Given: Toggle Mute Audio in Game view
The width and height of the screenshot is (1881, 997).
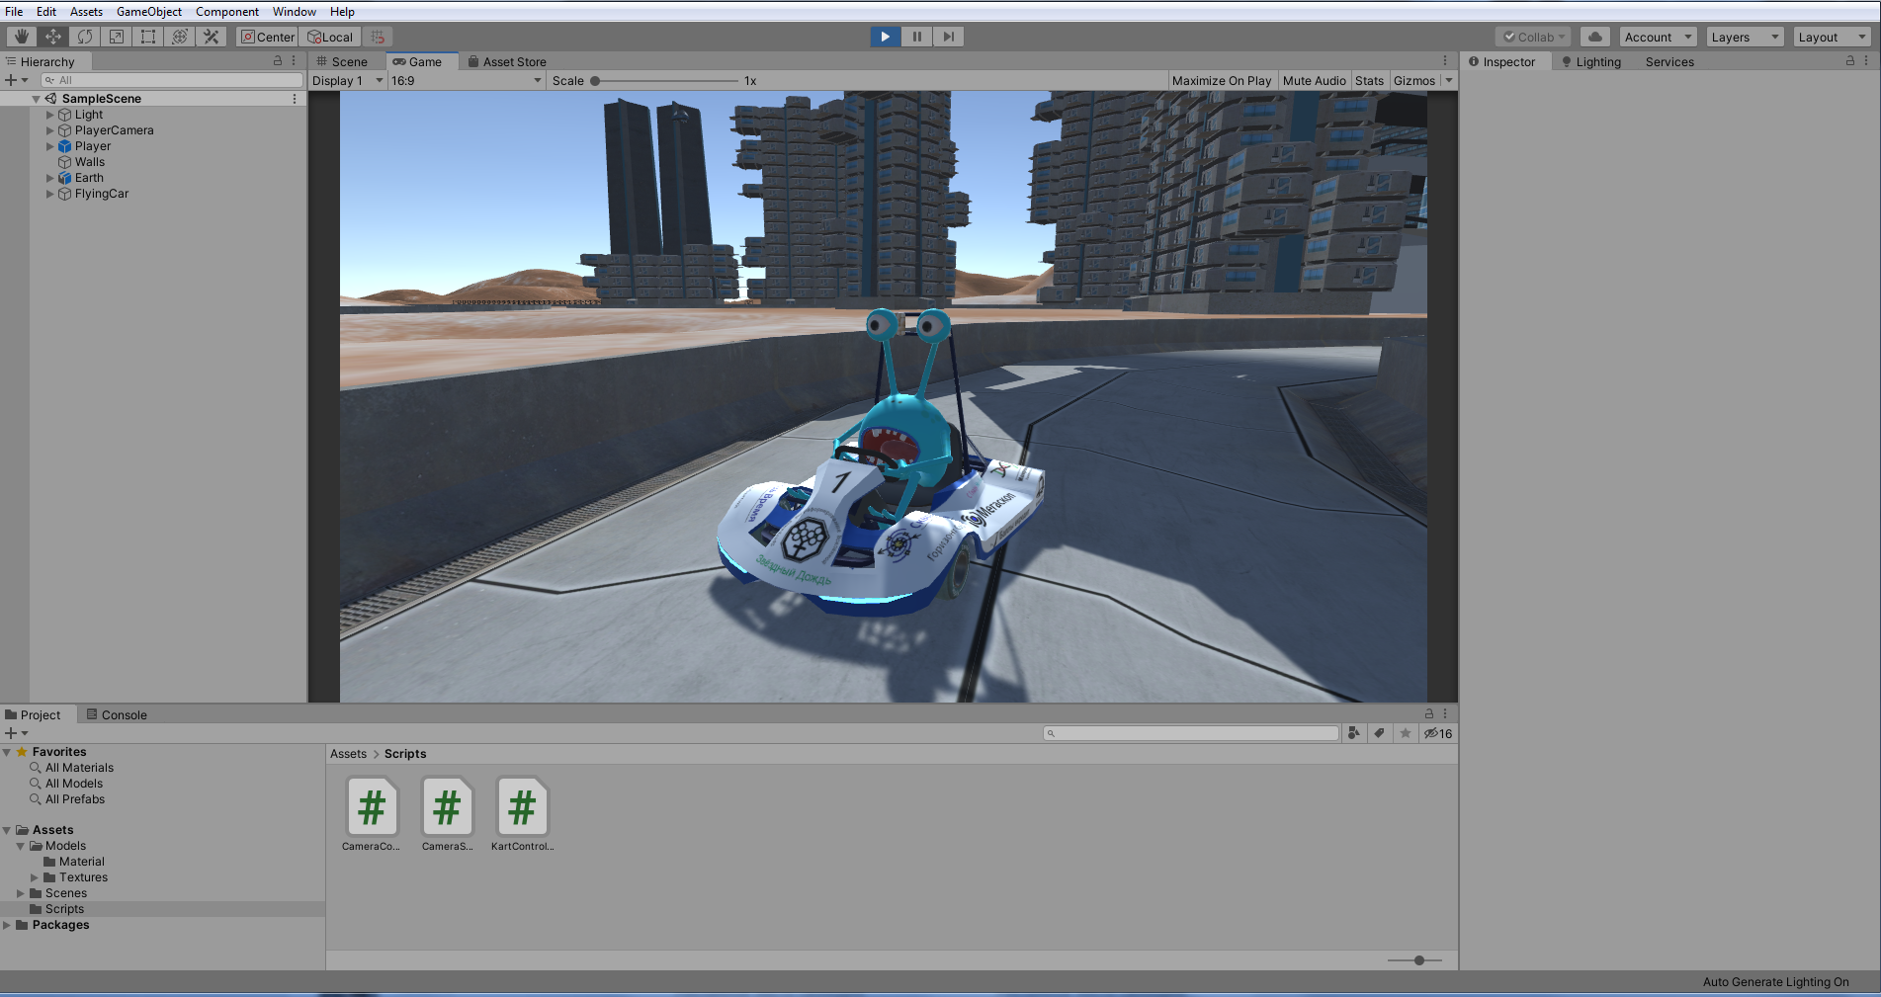Looking at the screenshot, I should (x=1314, y=81).
